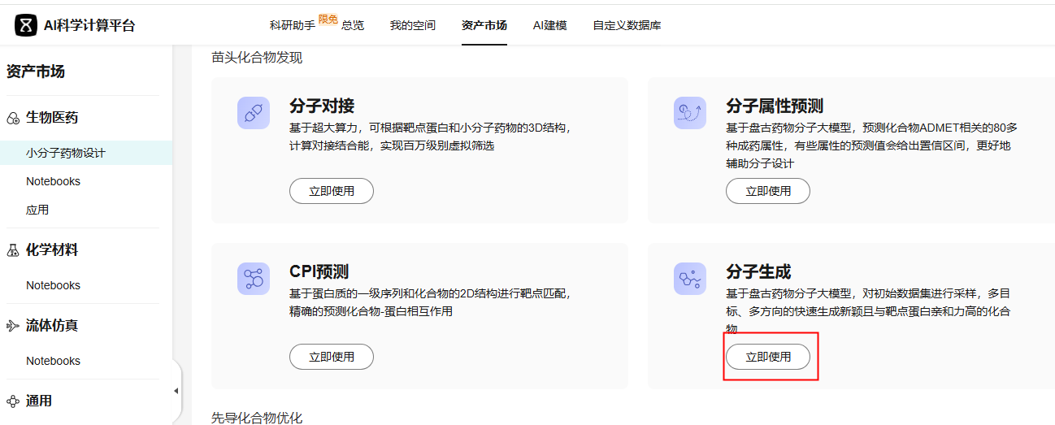
Task: Click 立即使用 under 分子生成
Action: pyautogui.click(x=768, y=357)
